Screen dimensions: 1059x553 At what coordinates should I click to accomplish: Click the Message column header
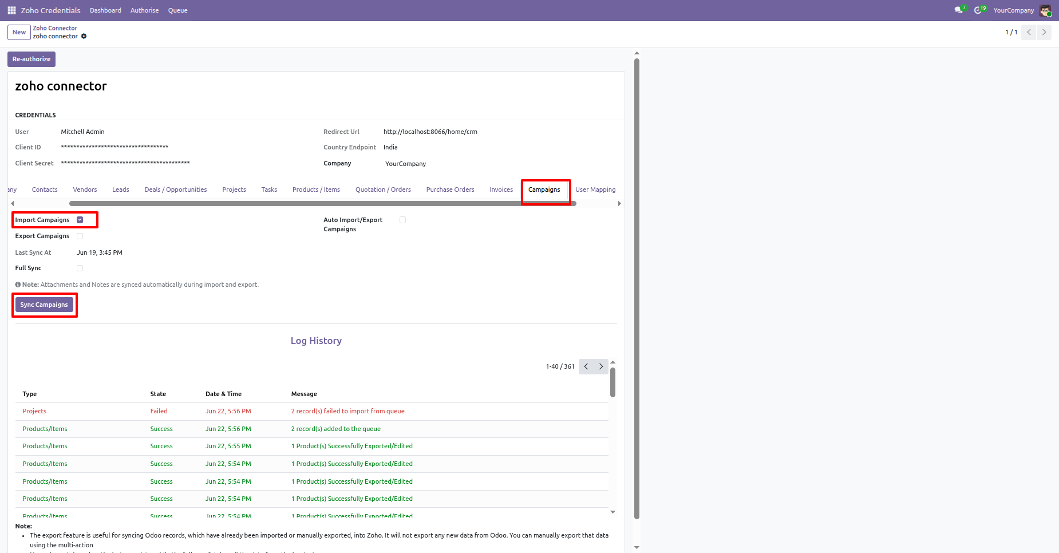point(304,394)
